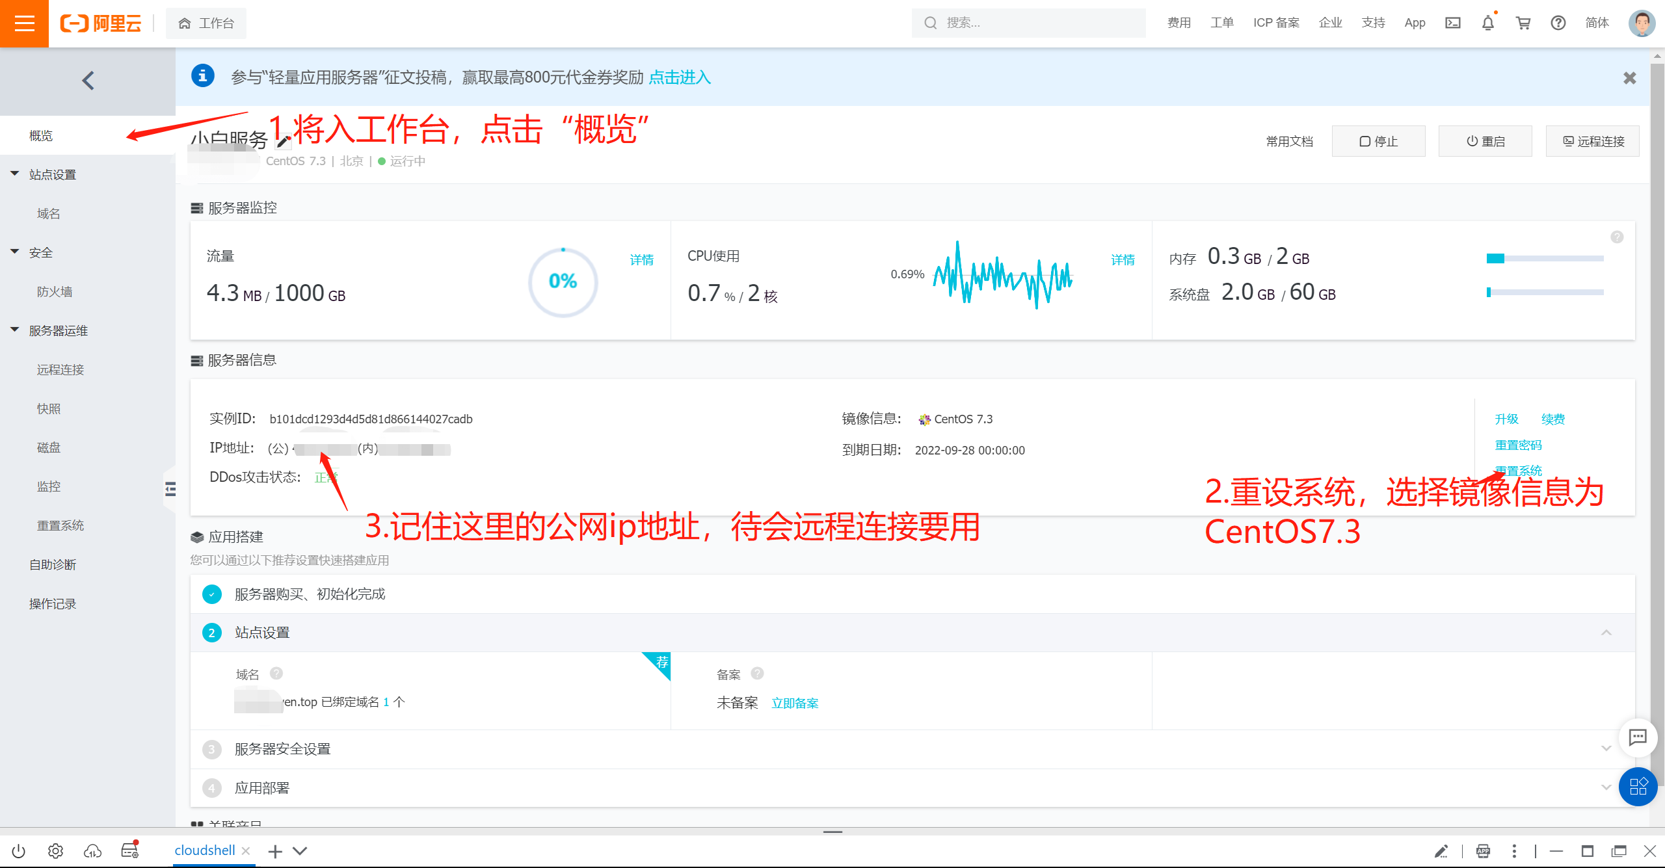Click the 工作台 header button
This screenshot has height=868, width=1665.
(x=206, y=23)
